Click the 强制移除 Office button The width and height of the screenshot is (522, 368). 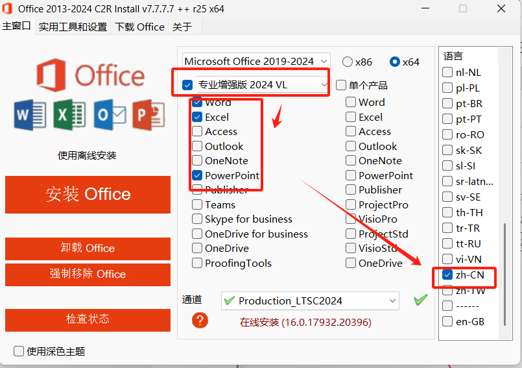tap(88, 275)
